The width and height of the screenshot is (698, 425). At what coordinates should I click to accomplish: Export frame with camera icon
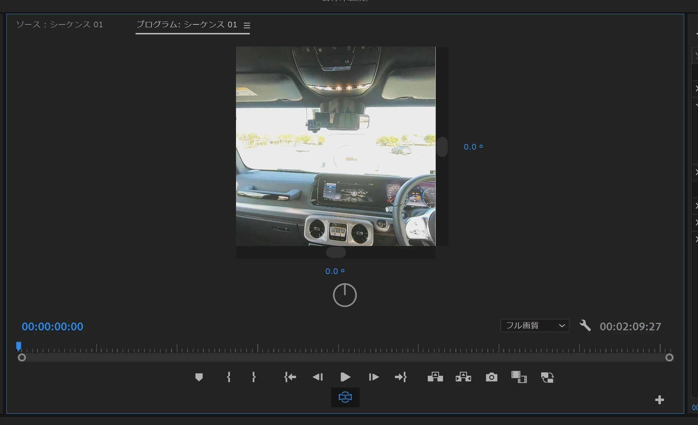[491, 377]
